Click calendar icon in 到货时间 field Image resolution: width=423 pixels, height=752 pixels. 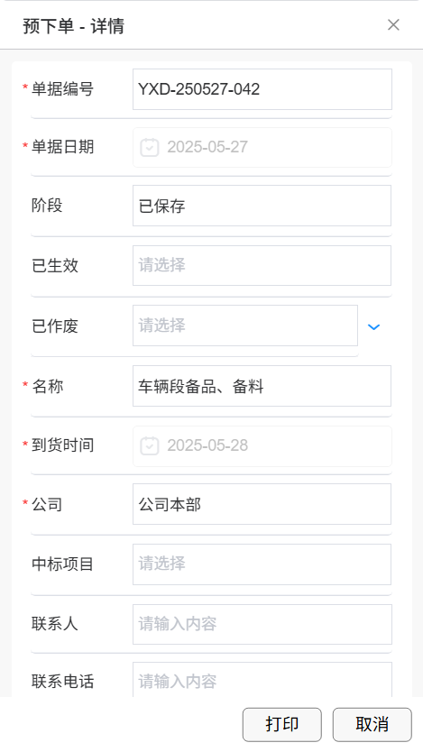click(x=149, y=446)
